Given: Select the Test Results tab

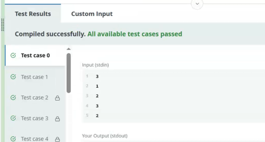Looking at the screenshot, I should tap(33, 14).
